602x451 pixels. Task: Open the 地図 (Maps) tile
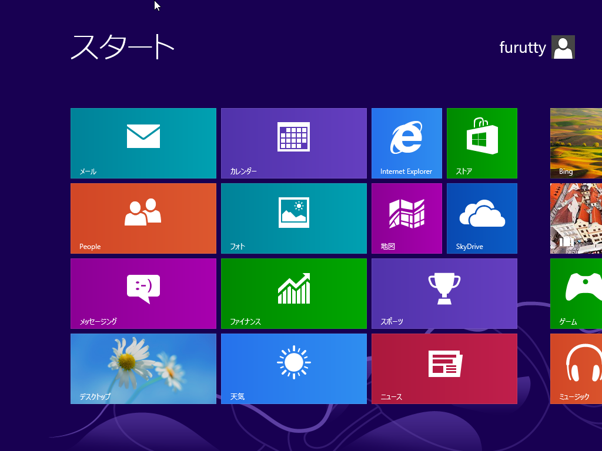(x=407, y=218)
